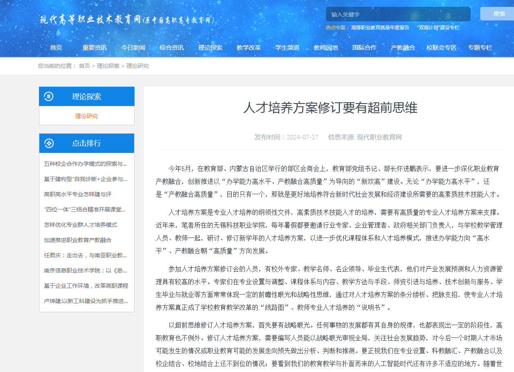Open ranked article 加速推进职业教育产教融合
This screenshot has height=372, width=514.
78,240
